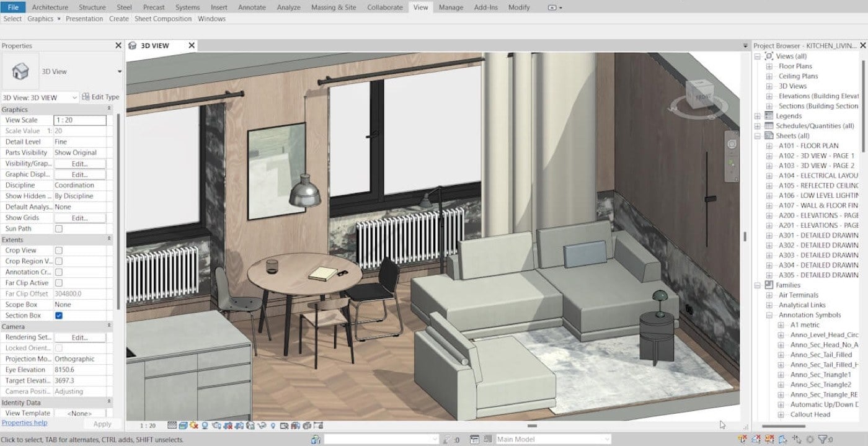Enable the Crop View checkbox
This screenshot has width=868, height=446.
pos(59,251)
